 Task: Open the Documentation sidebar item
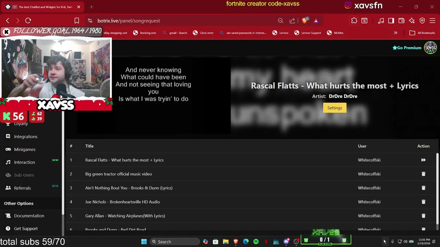(29, 216)
